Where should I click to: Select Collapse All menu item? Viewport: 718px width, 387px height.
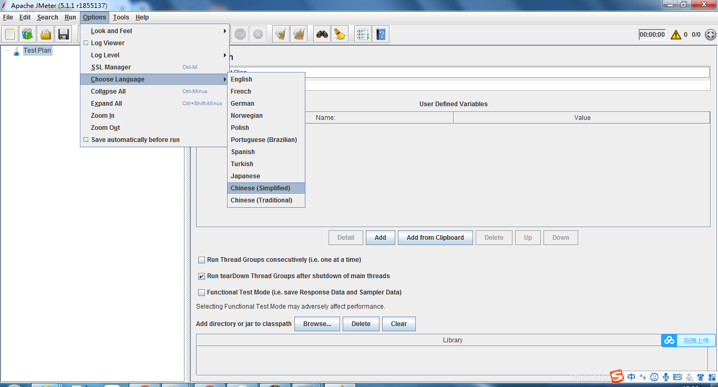tap(155, 91)
